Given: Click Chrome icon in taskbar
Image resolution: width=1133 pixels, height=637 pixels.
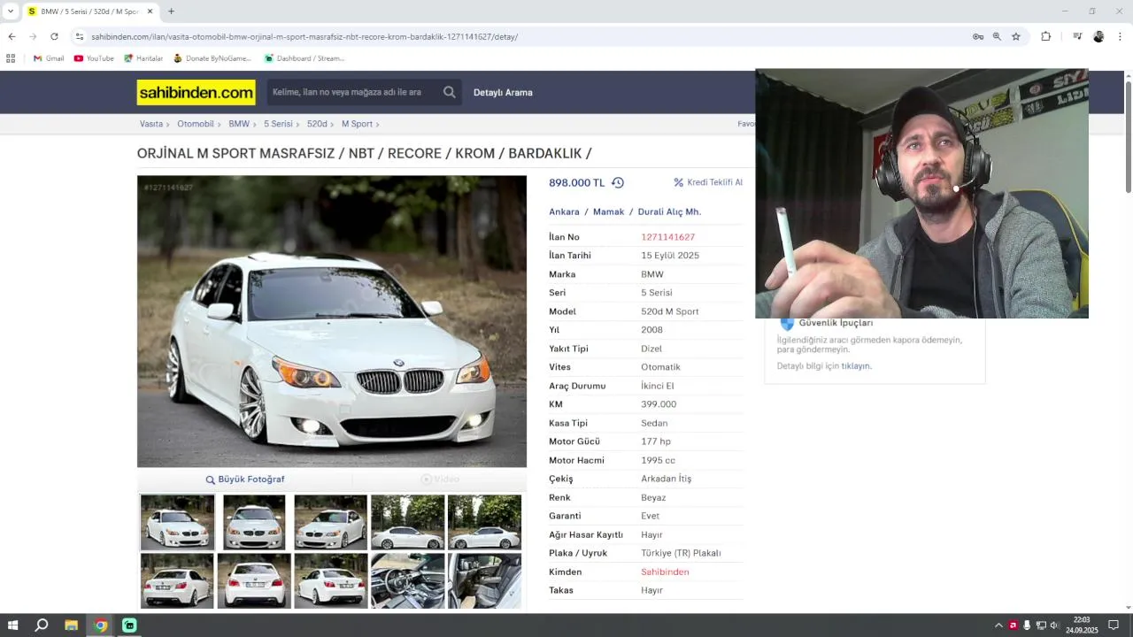Looking at the screenshot, I should [x=101, y=625].
